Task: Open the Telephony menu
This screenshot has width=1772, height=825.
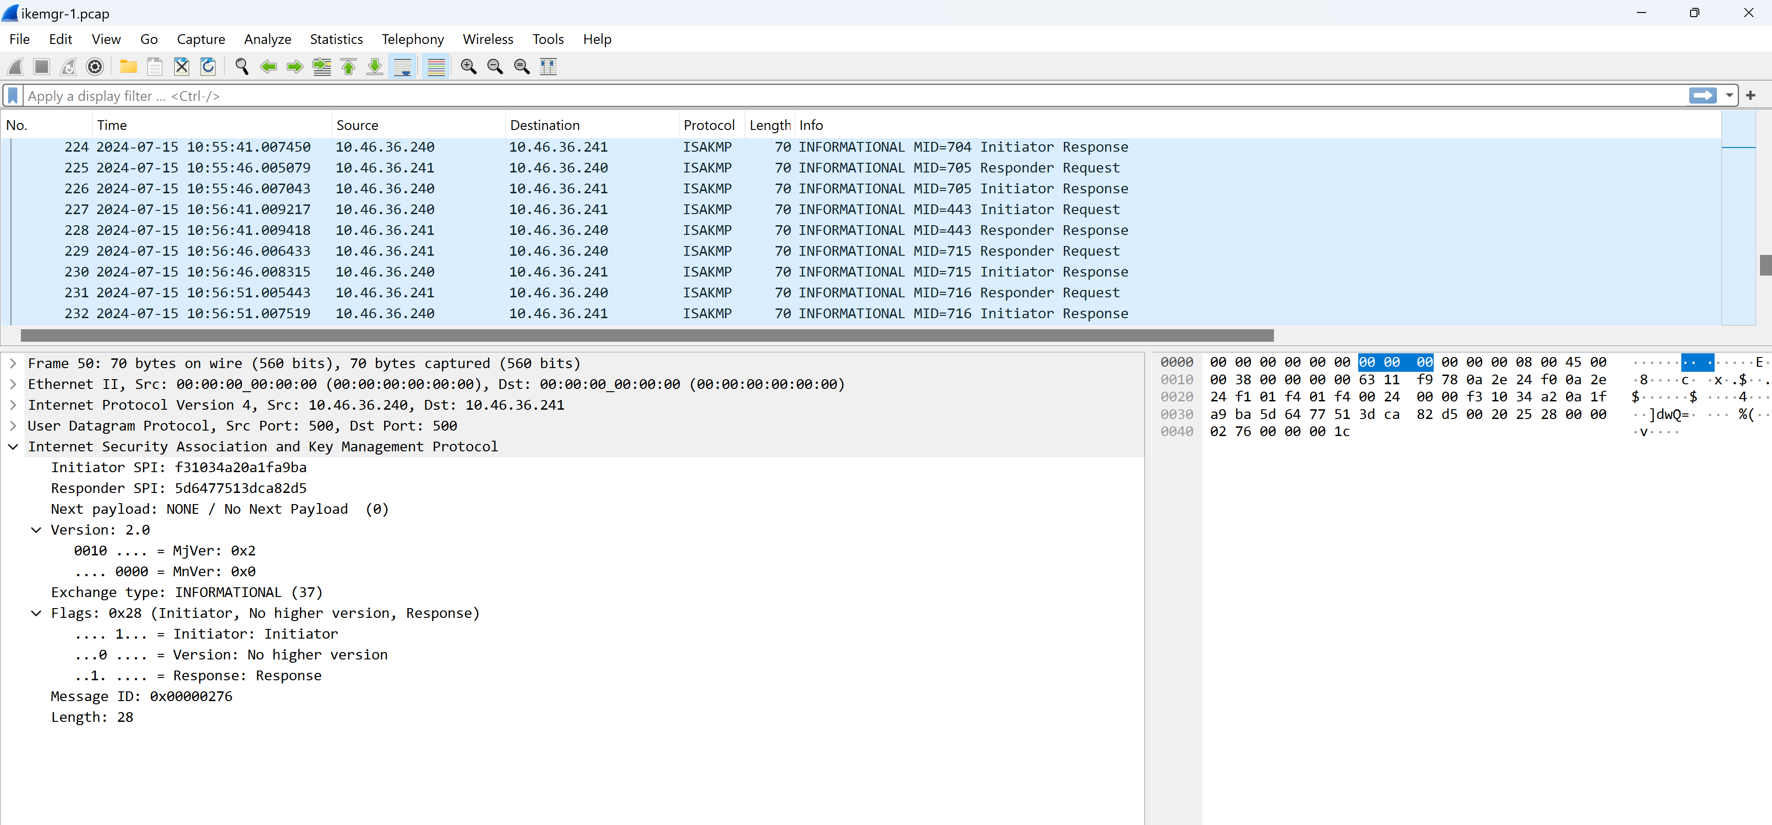Action: (412, 39)
